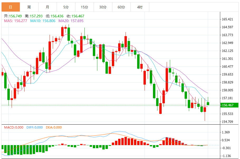The image size is (240, 159).
Task: Click the MA10 indicator label
Action: 43,21
